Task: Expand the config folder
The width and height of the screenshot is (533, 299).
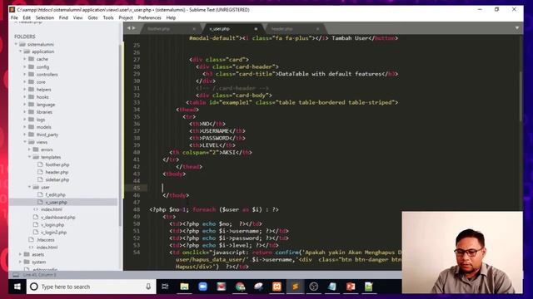Action: (x=25, y=66)
